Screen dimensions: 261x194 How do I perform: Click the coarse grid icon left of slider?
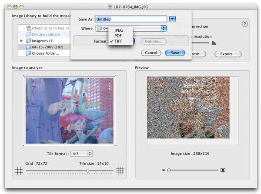point(19,171)
